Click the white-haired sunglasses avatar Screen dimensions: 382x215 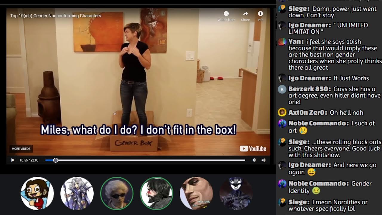(x=117, y=193)
